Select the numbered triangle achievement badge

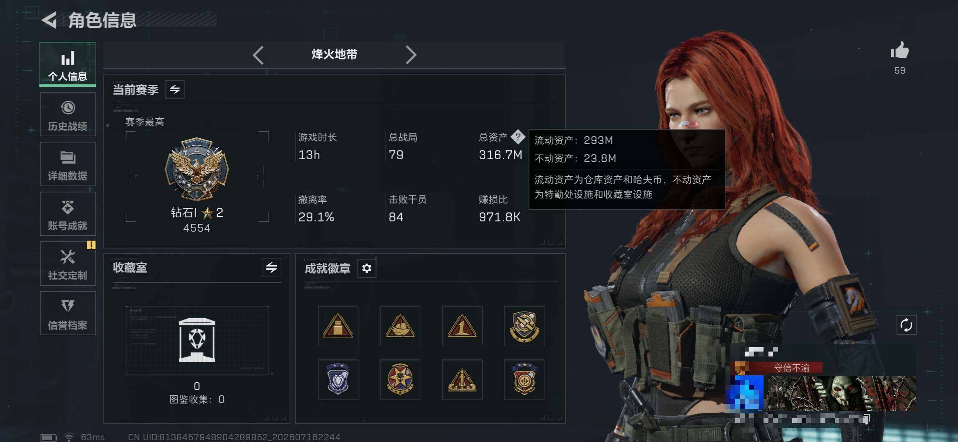pyautogui.click(x=462, y=326)
